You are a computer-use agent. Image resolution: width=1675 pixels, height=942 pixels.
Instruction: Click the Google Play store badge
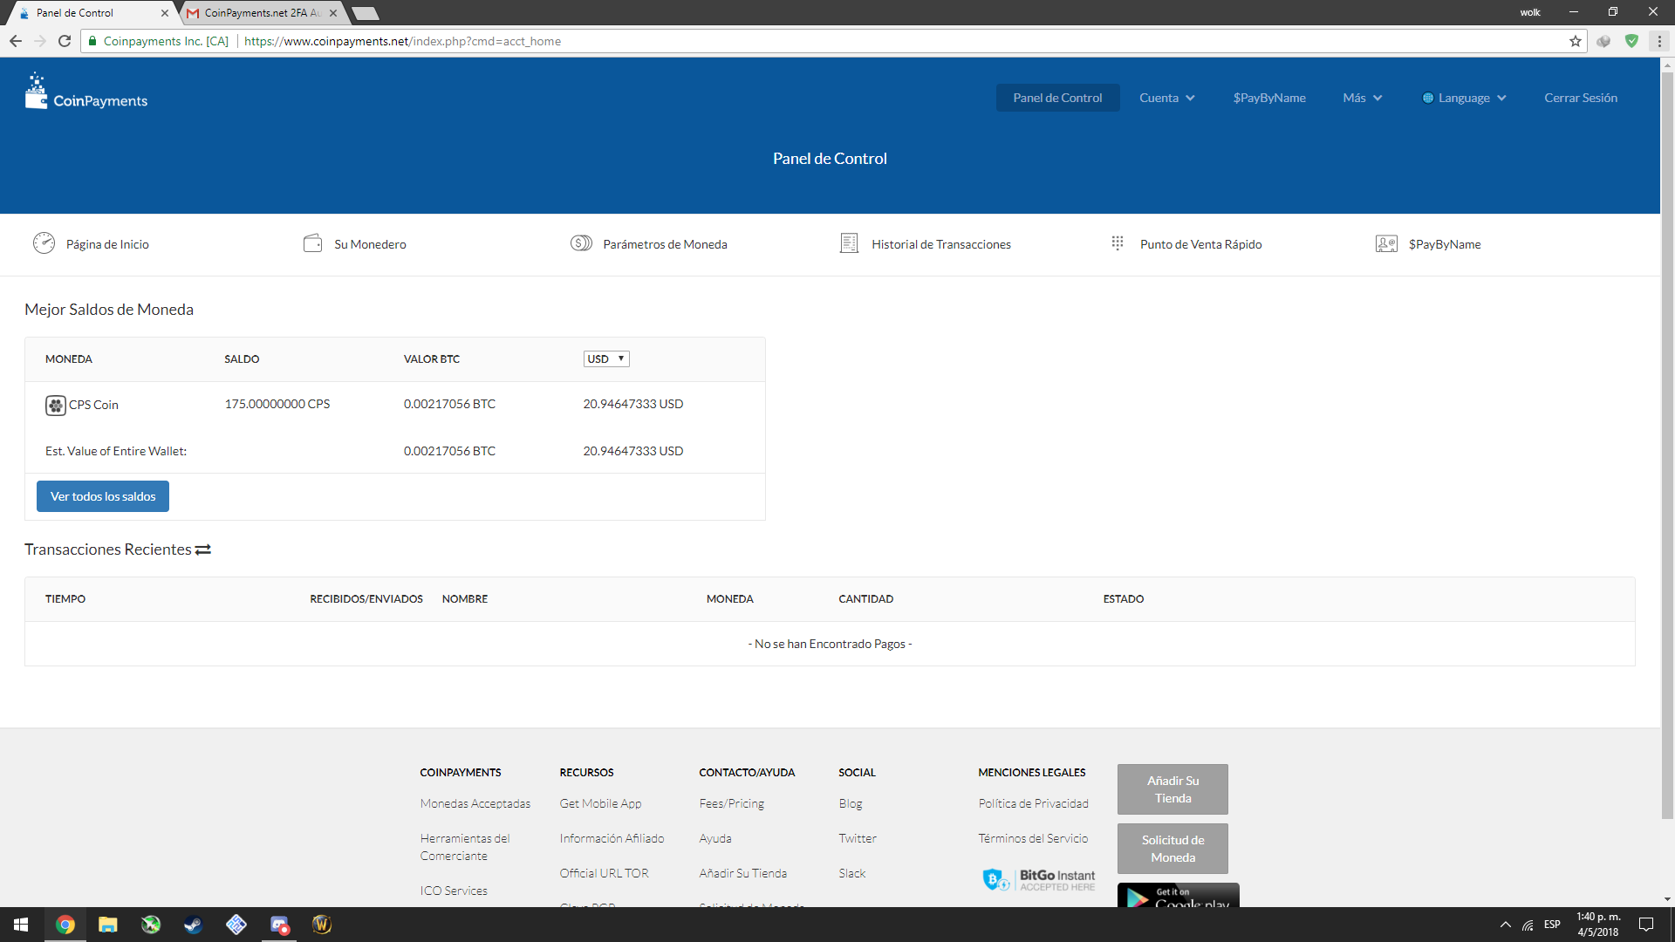pos(1178,896)
